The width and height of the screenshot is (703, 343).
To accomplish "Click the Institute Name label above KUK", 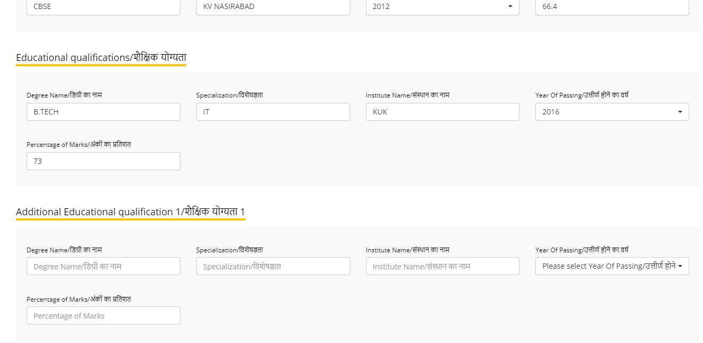I will coord(407,95).
